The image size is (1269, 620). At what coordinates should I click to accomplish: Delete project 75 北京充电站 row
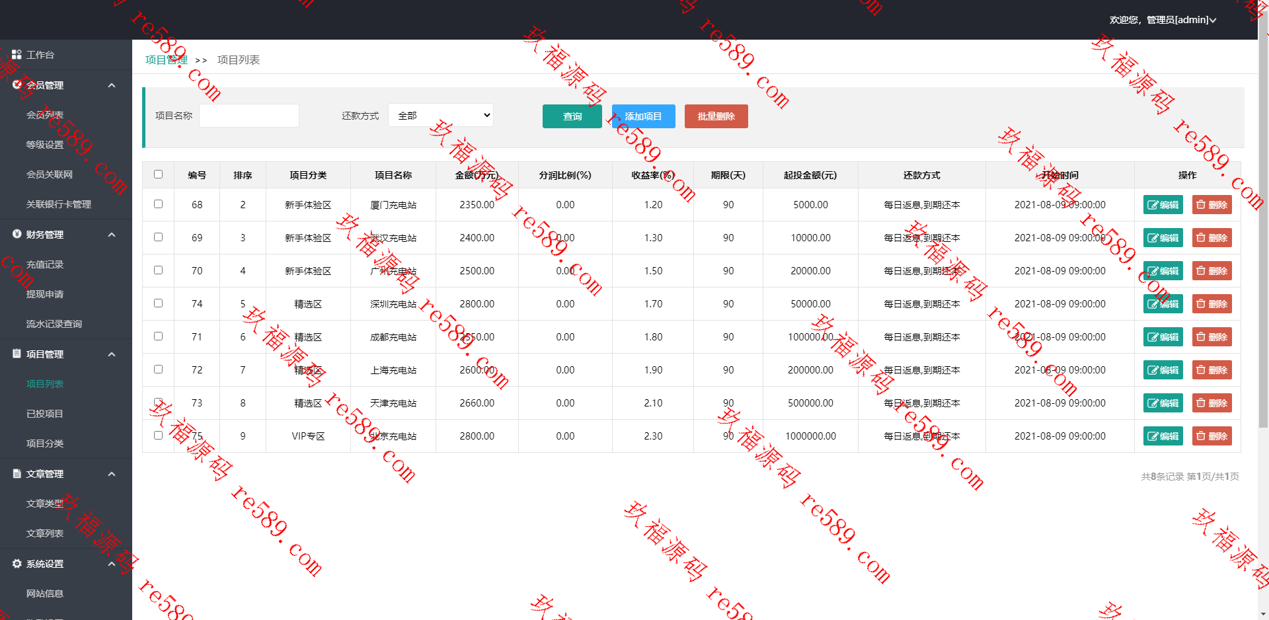click(1211, 436)
